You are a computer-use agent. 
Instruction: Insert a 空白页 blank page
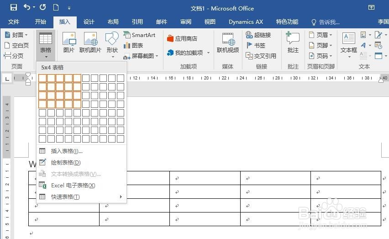coord(16,45)
